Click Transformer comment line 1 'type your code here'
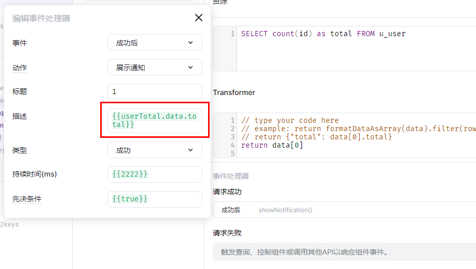 pos(290,120)
